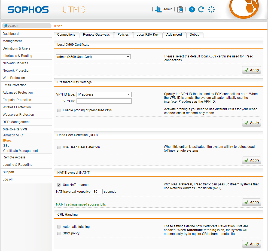Enable Automatic fetching of CRLs
The width and height of the screenshot is (268, 251).
59,227
